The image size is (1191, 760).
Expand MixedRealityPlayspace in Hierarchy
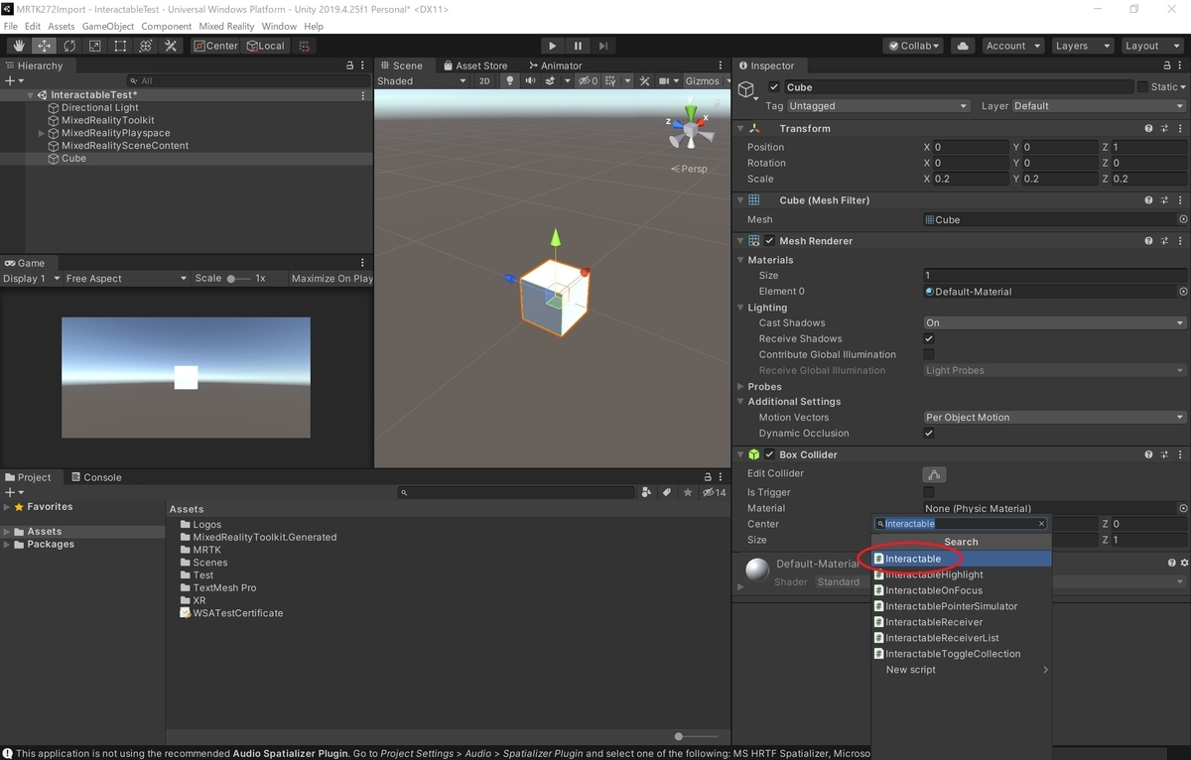(x=42, y=133)
